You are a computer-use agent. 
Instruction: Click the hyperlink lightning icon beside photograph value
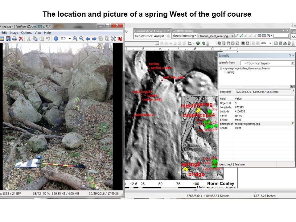tap(292, 124)
